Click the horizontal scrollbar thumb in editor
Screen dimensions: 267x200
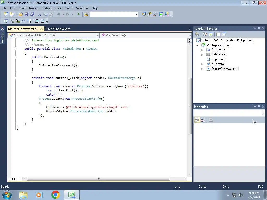click(98, 179)
